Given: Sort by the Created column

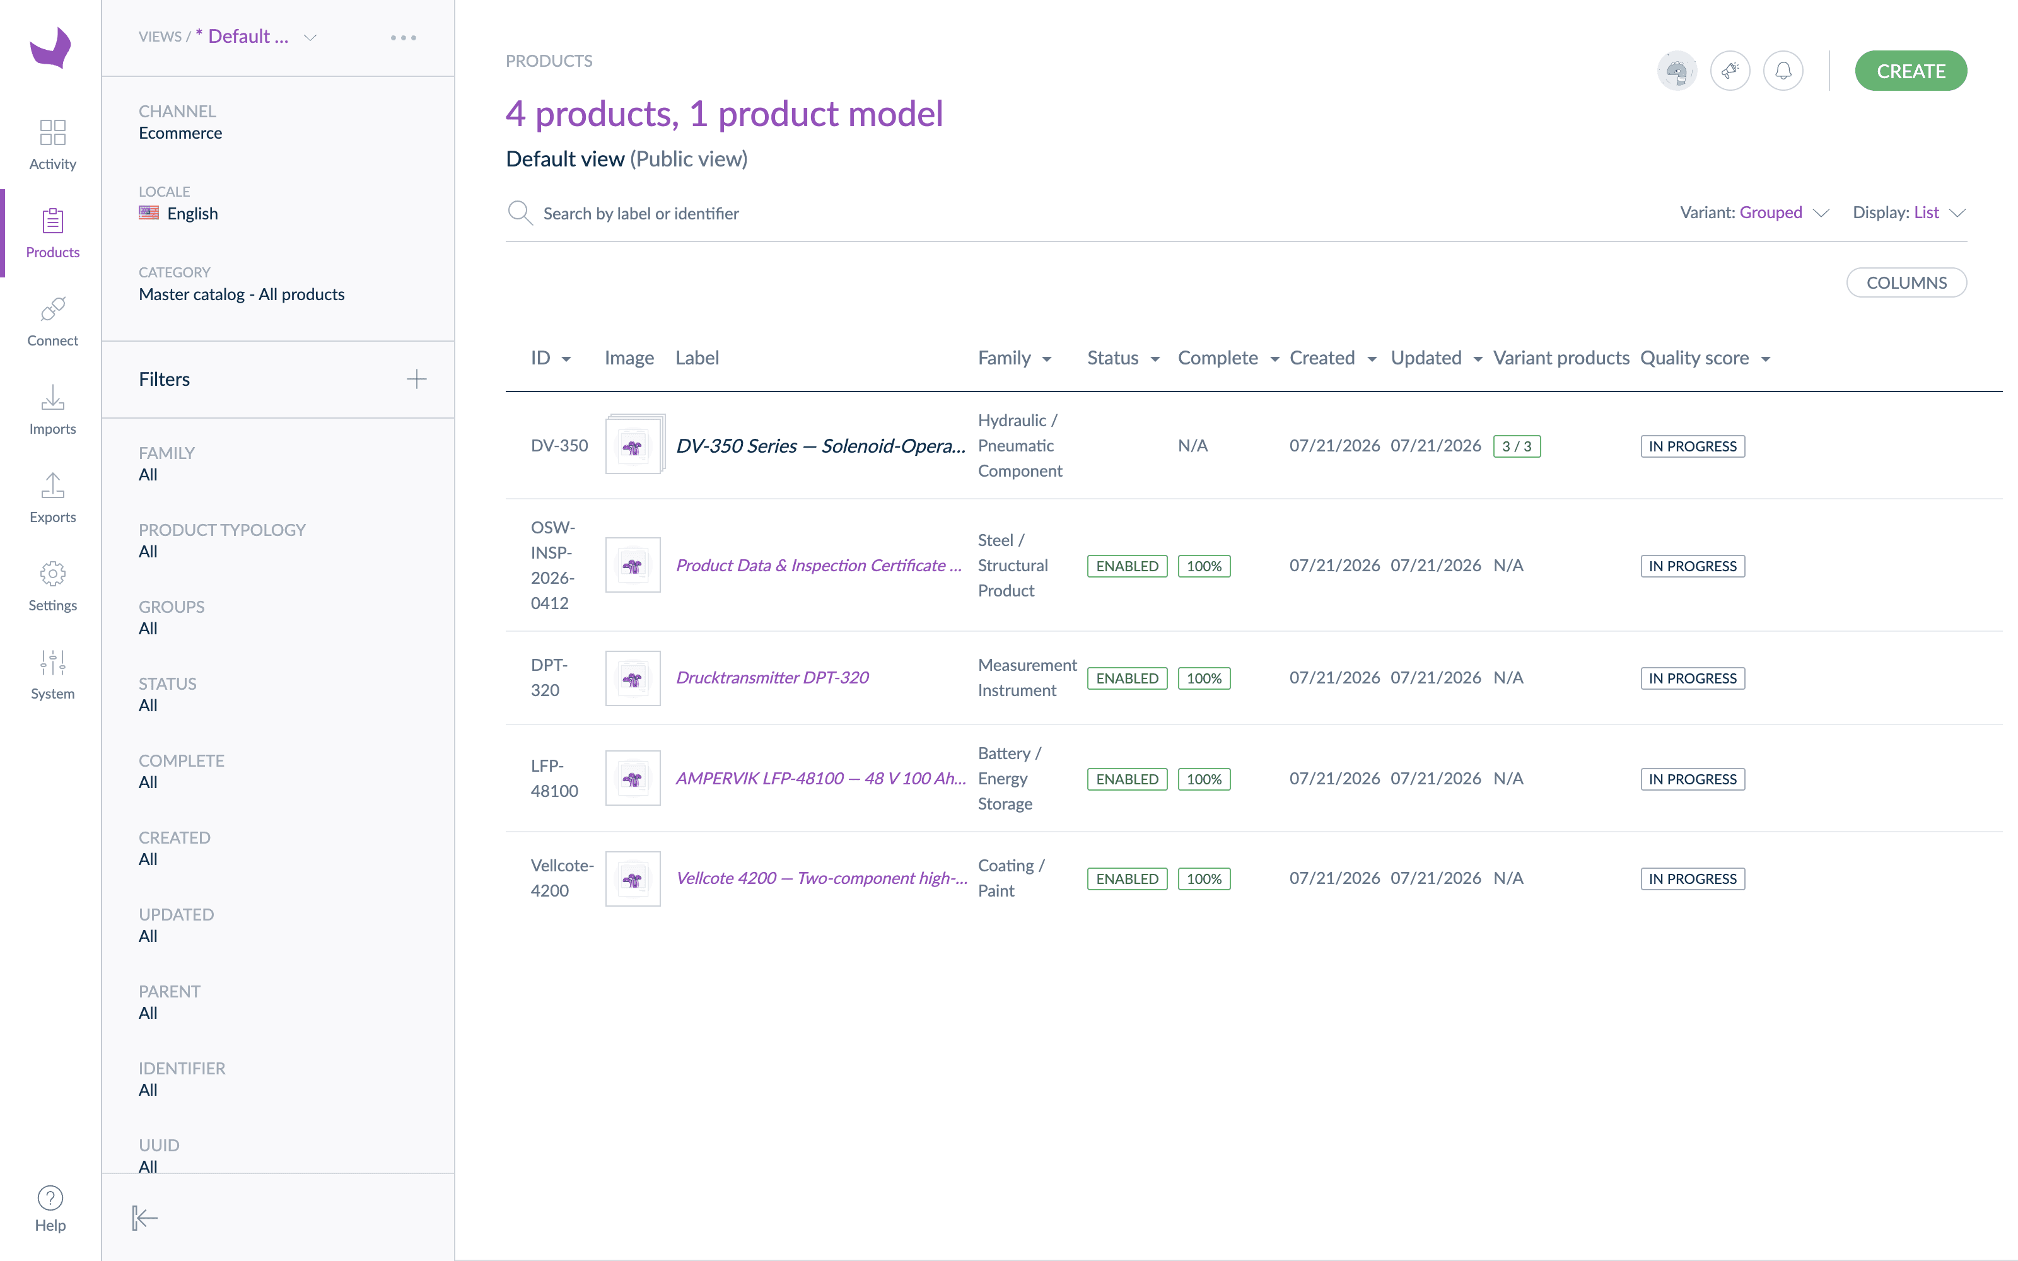Looking at the screenshot, I should coord(1332,357).
